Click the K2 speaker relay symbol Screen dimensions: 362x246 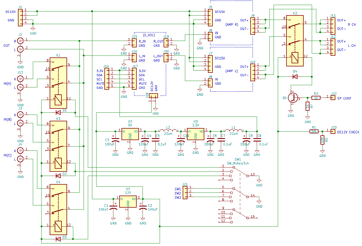tap(295, 41)
